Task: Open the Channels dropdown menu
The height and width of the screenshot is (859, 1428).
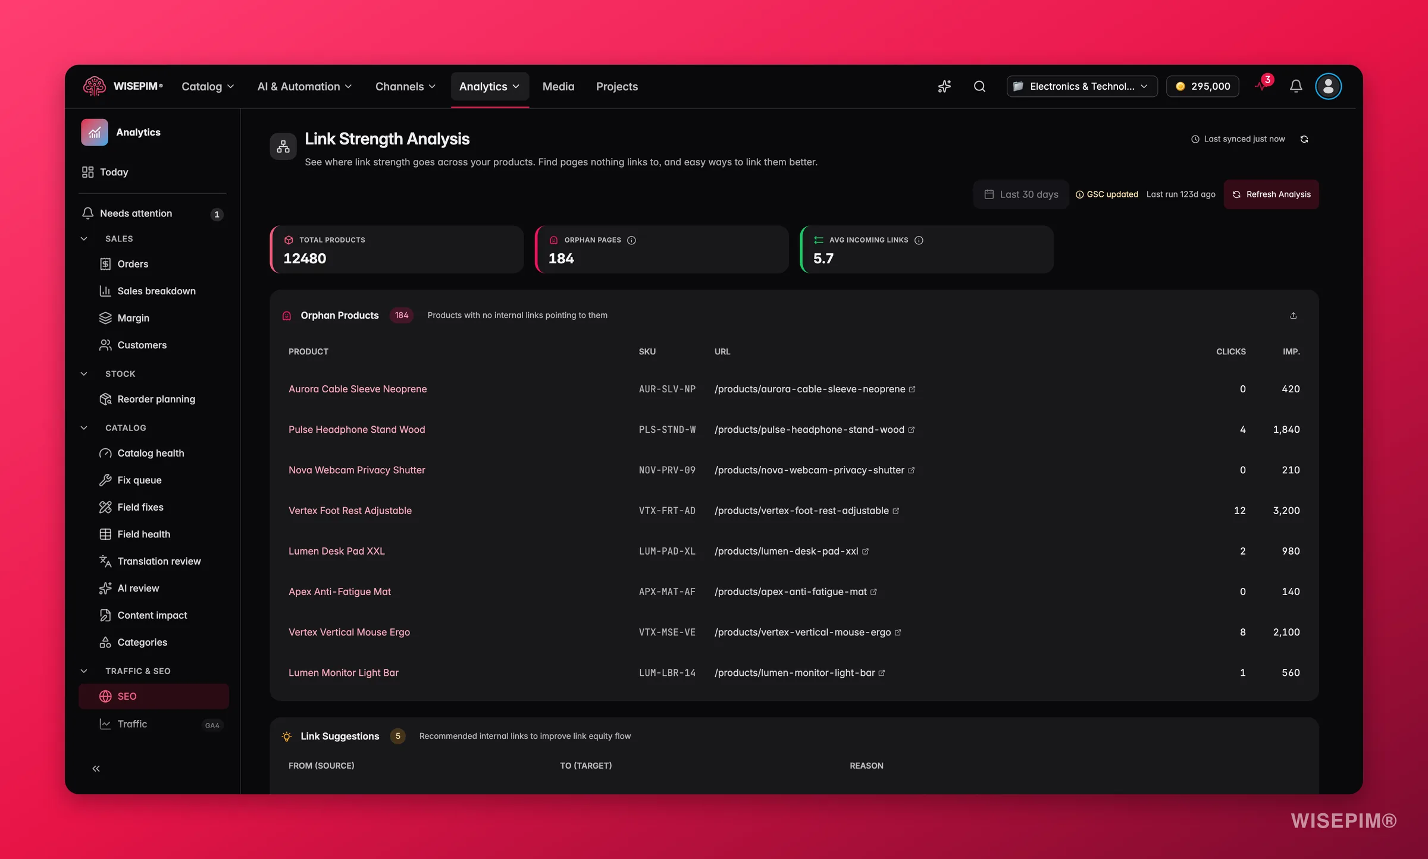Action: 405,87
